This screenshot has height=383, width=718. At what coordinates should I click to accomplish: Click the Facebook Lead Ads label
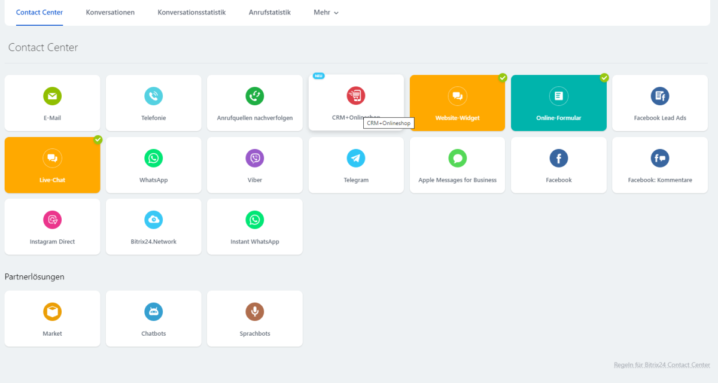pyautogui.click(x=660, y=118)
